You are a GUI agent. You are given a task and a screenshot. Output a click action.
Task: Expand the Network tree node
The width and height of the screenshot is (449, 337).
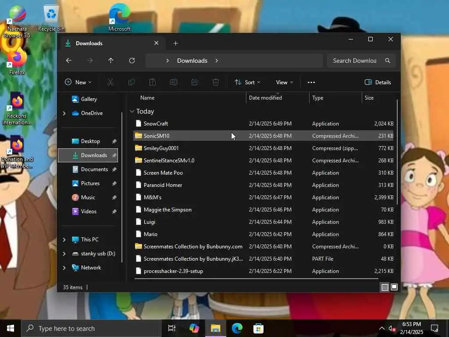(64, 268)
